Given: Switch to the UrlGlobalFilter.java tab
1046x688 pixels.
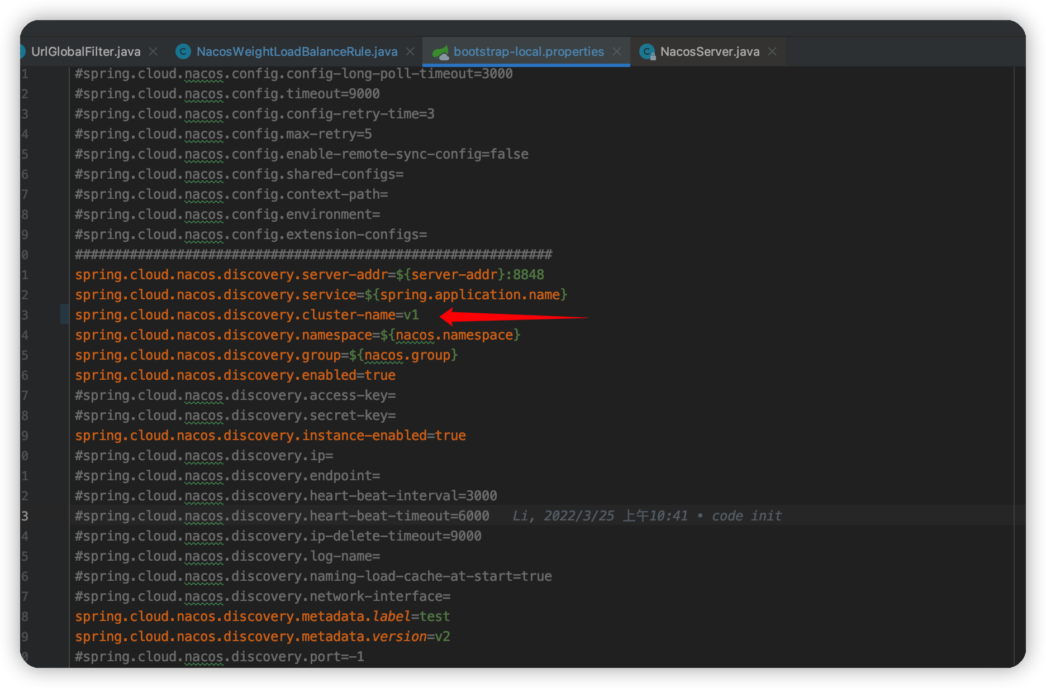Looking at the screenshot, I should coord(85,52).
